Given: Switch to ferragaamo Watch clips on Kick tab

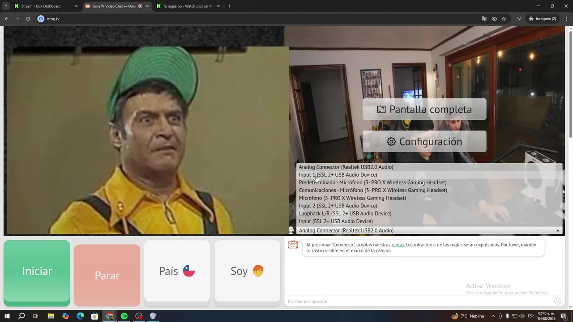Looking at the screenshot, I should pyautogui.click(x=187, y=6).
